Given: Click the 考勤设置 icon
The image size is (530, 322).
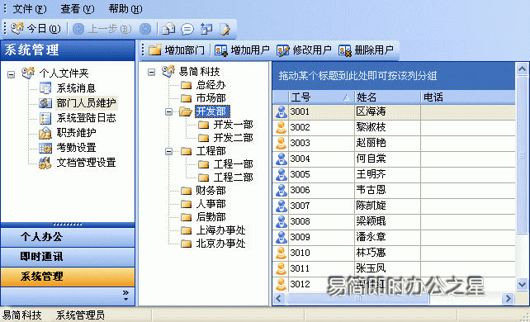Looking at the screenshot, I should (45, 148).
